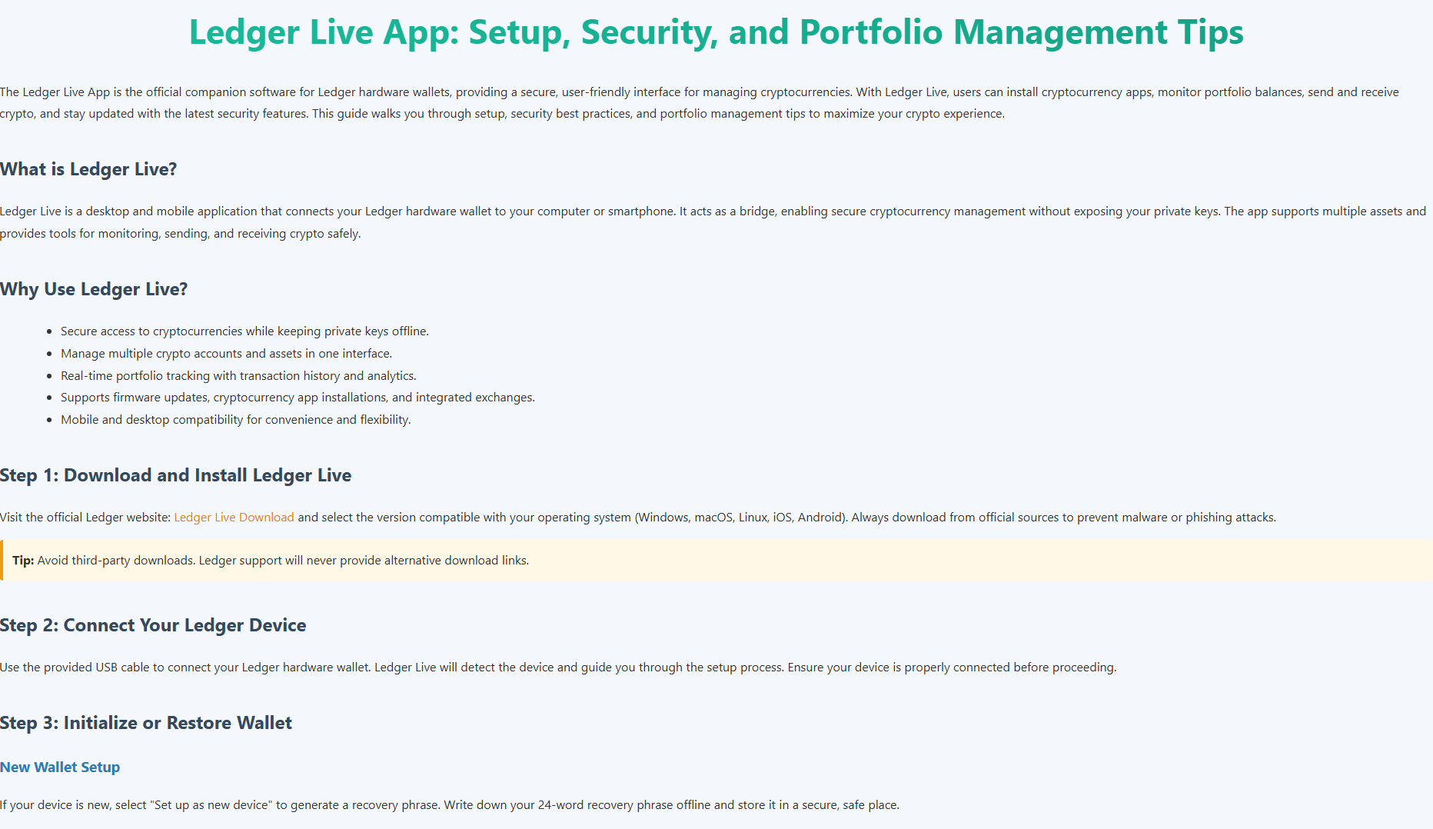1433x829 pixels.
Task: Select heading 'Step 3: Initialize or Restore Wallet'
Action: [x=146, y=723]
